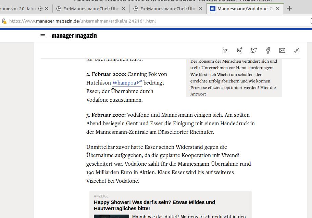Click the '3. Februar 2000:' date heading

tap(106, 115)
